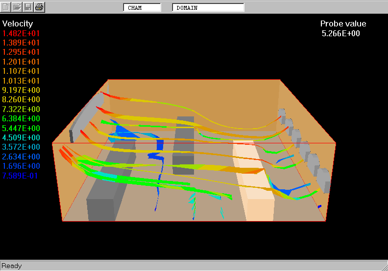Click the angled gray inlet on left wall

click(88, 115)
